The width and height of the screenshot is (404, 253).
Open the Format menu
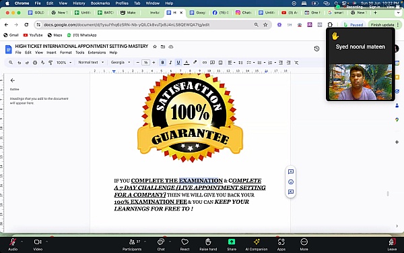point(66,53)
